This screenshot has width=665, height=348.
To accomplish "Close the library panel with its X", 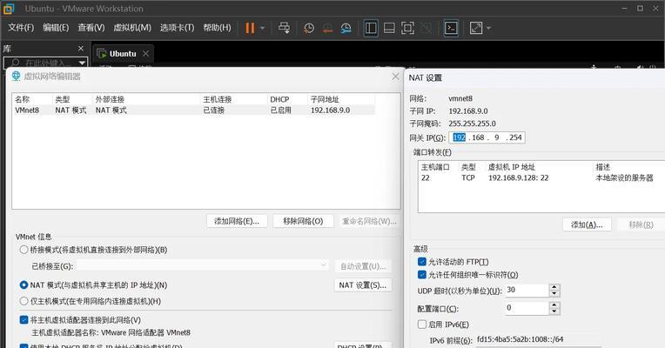I will [81, 49].
